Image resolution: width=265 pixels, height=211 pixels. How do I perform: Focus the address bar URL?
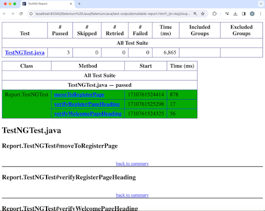[112, 14]
